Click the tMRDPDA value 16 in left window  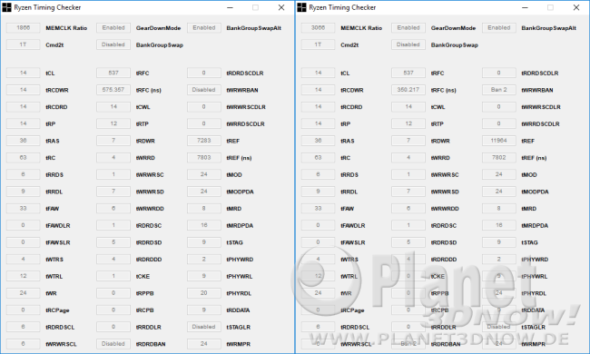(204, 225)
